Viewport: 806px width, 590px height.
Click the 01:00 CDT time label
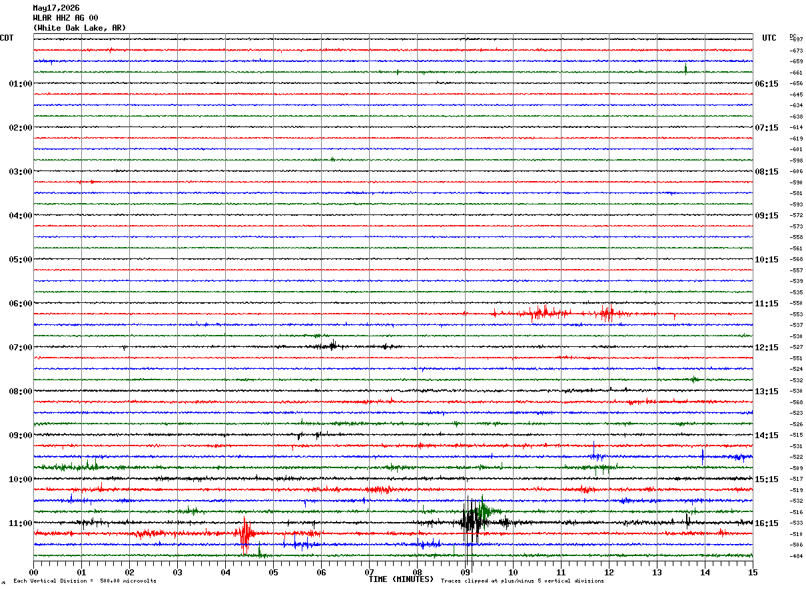point(21,84)
